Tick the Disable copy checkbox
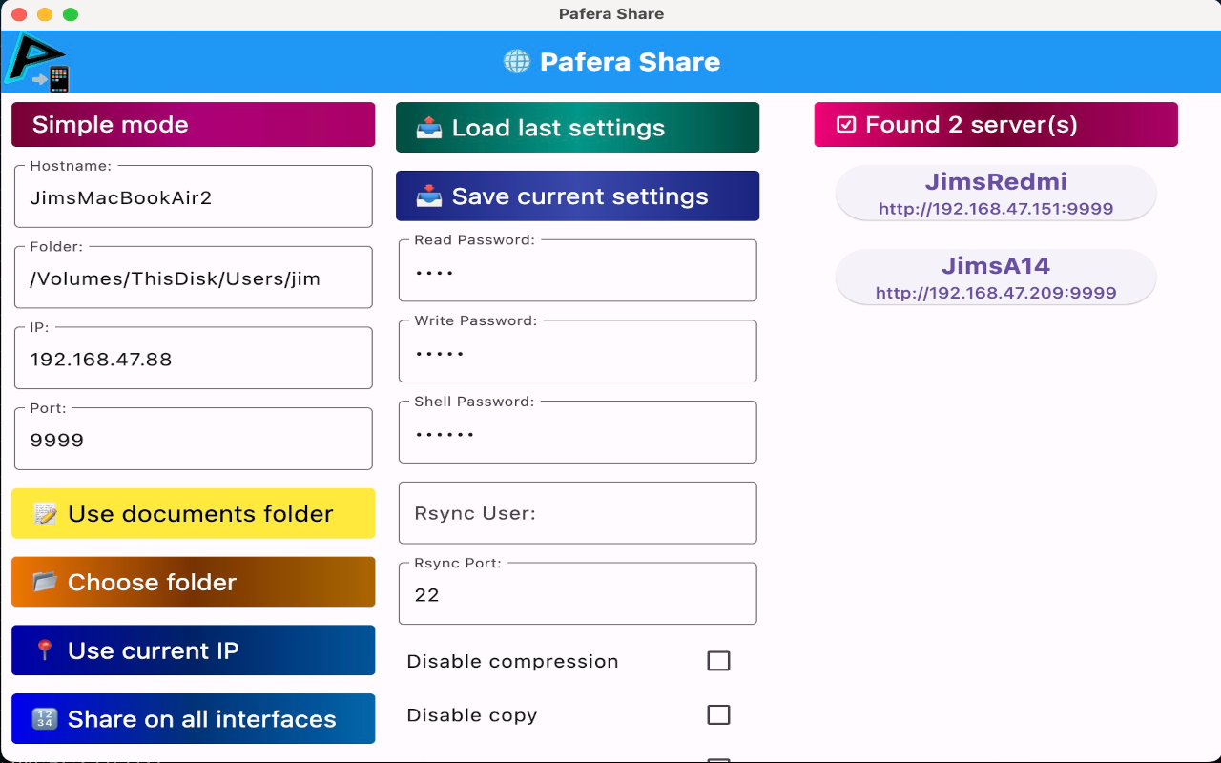 point(718,715)
